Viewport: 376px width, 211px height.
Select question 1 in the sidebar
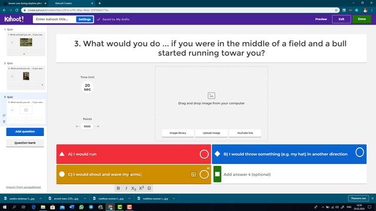pos(26,44)
